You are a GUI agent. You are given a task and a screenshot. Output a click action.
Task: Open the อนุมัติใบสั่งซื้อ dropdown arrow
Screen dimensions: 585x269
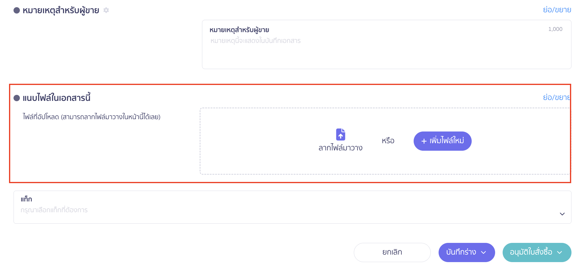pos(559,252)
